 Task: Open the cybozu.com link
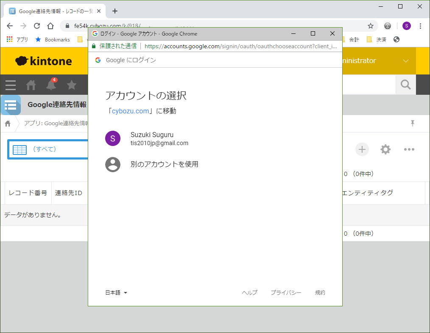click(130, 111)
